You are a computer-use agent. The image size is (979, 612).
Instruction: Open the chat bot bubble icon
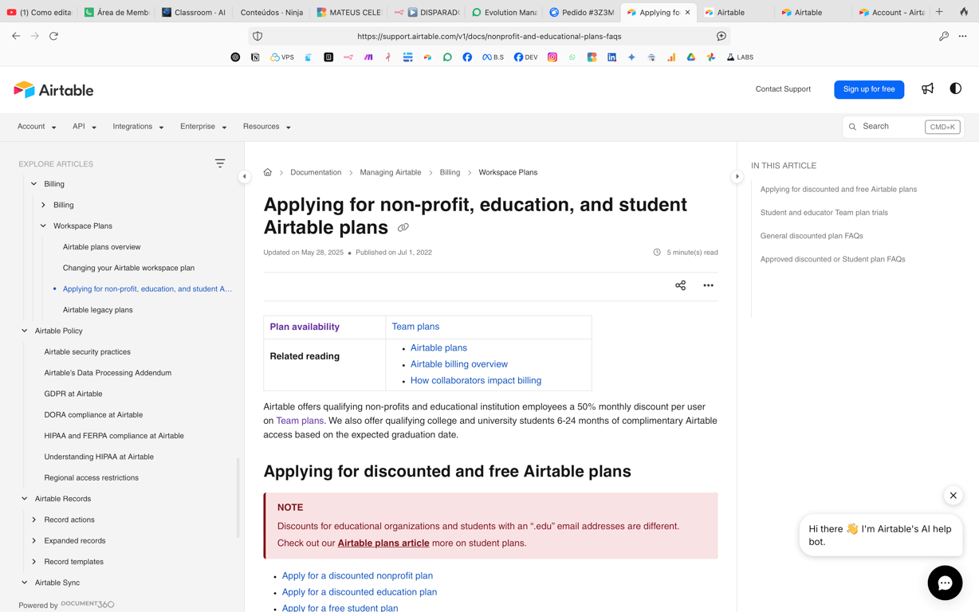click(945, 583)
